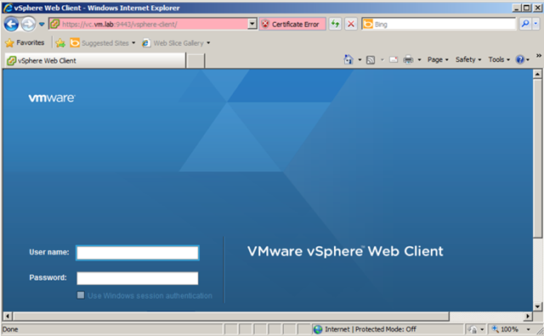Click the 100% zoom level button

tap(506, 329)
